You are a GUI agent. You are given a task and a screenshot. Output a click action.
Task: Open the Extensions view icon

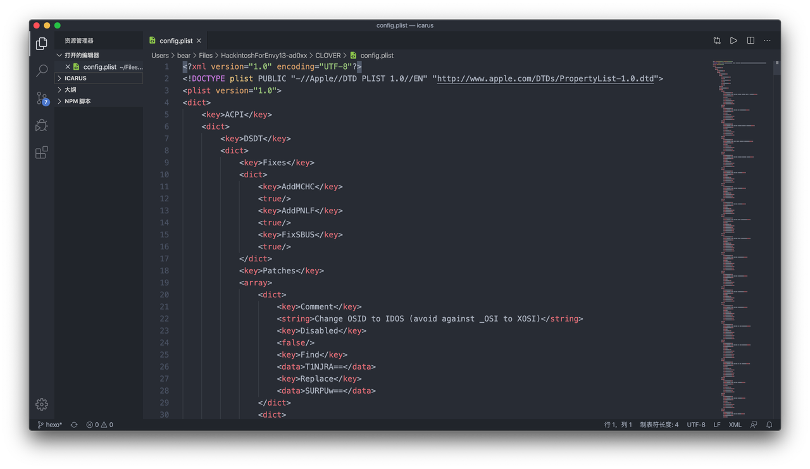point(42,153)
